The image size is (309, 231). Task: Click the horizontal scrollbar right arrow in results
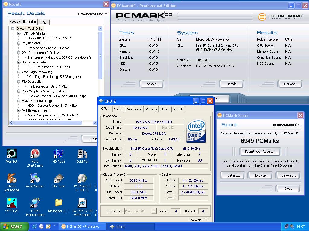[x=95, y=123]
